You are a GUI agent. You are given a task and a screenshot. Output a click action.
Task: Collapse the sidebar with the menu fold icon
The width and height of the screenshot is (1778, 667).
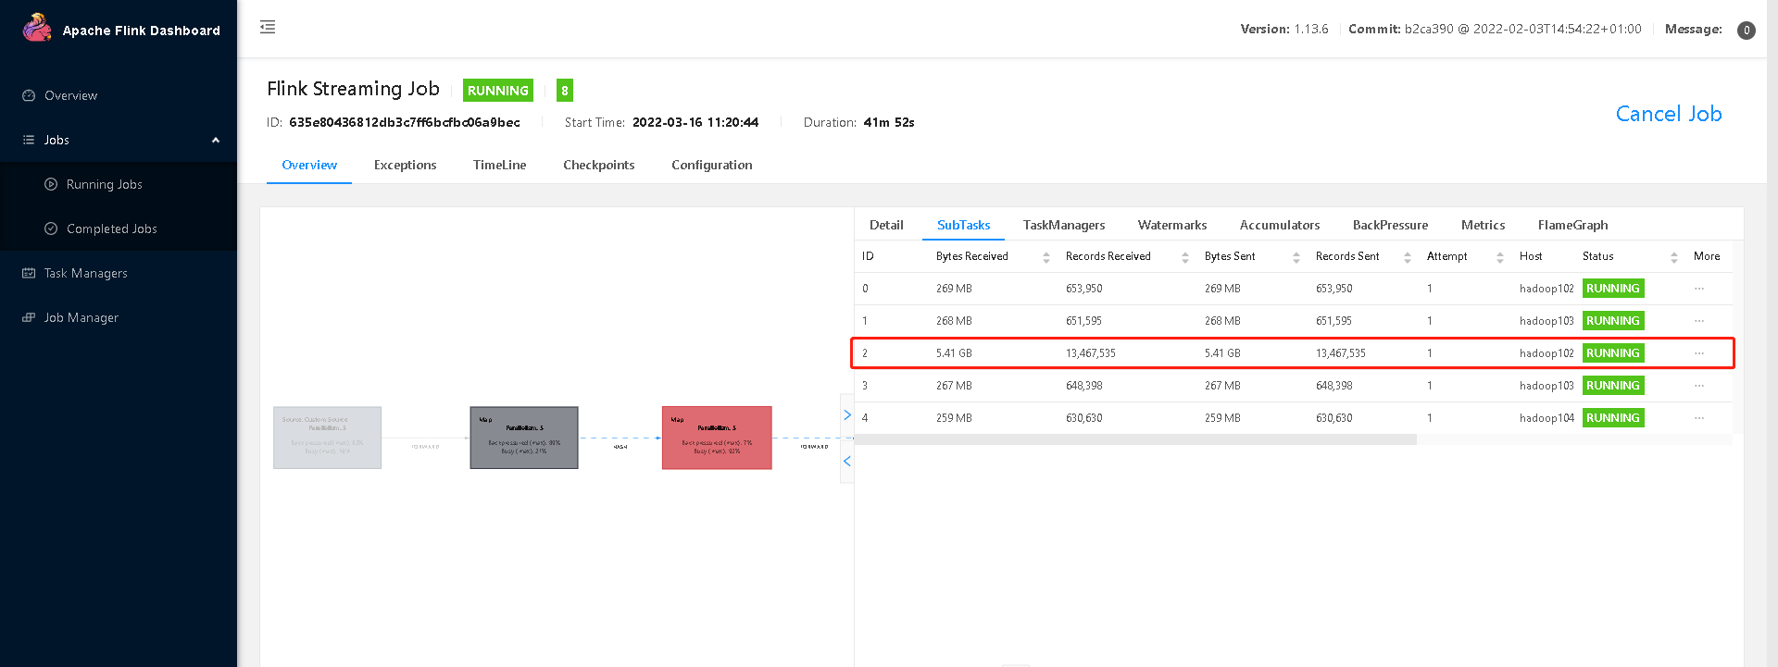tap(268, 27)
